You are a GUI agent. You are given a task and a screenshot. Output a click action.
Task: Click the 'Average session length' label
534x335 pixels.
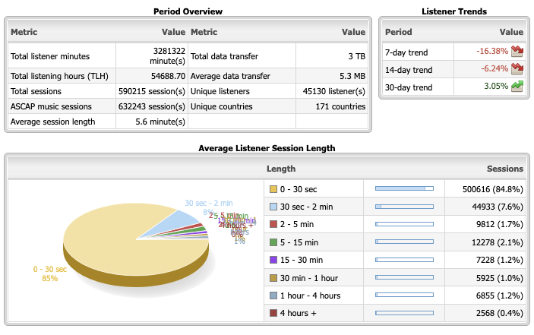pyautogui.click(x=52, y=122)
